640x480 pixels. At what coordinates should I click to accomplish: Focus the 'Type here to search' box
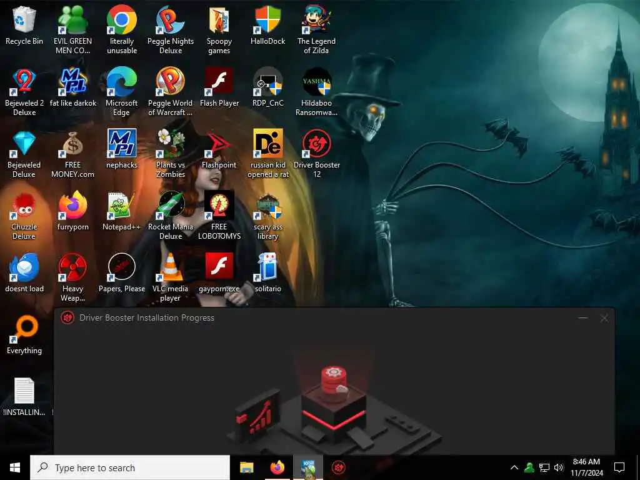coord(130,467)
